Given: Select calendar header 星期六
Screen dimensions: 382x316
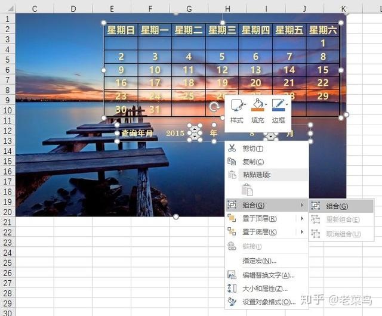Looking at the screenshot, I should click(x=323, y=30).
